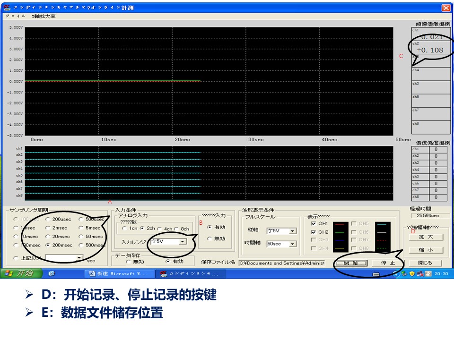The width and height of the screenshot is (454, 340).
Task: Choose 2ch analog input channels
Action: (142, 229)
